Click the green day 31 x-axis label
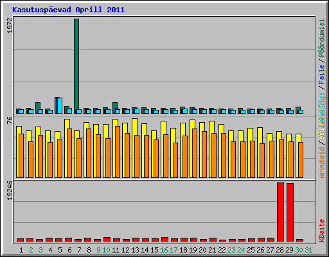 (308, 250)
